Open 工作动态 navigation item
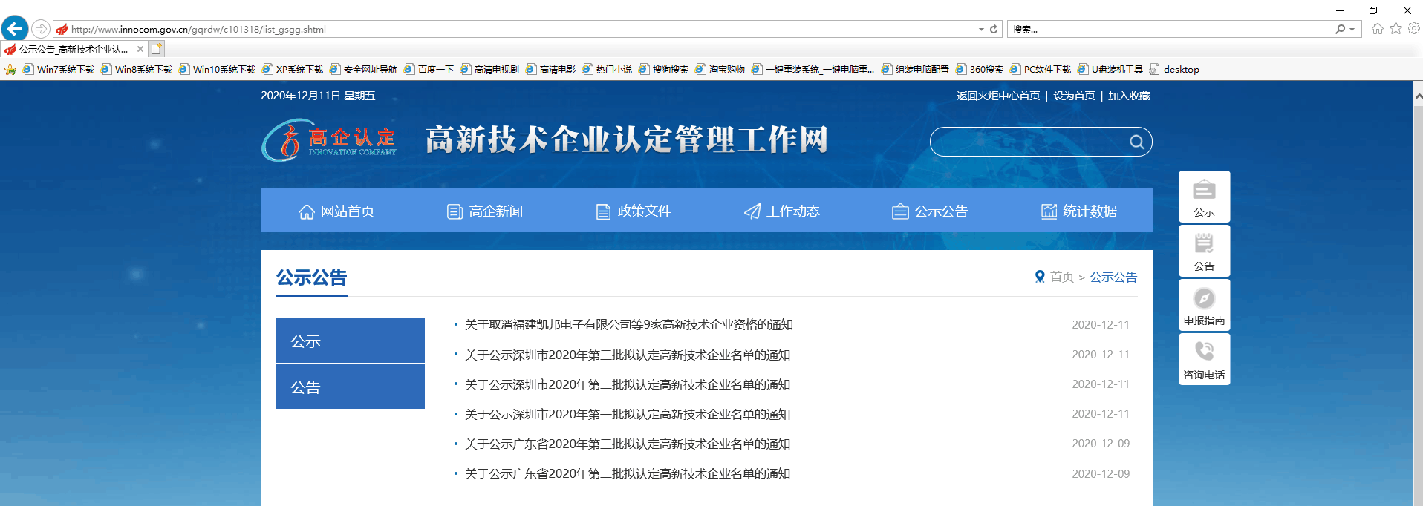Image resolution: width=1423 pixels, height=506 pixels. pyautogui.click(x=781, y=211)
